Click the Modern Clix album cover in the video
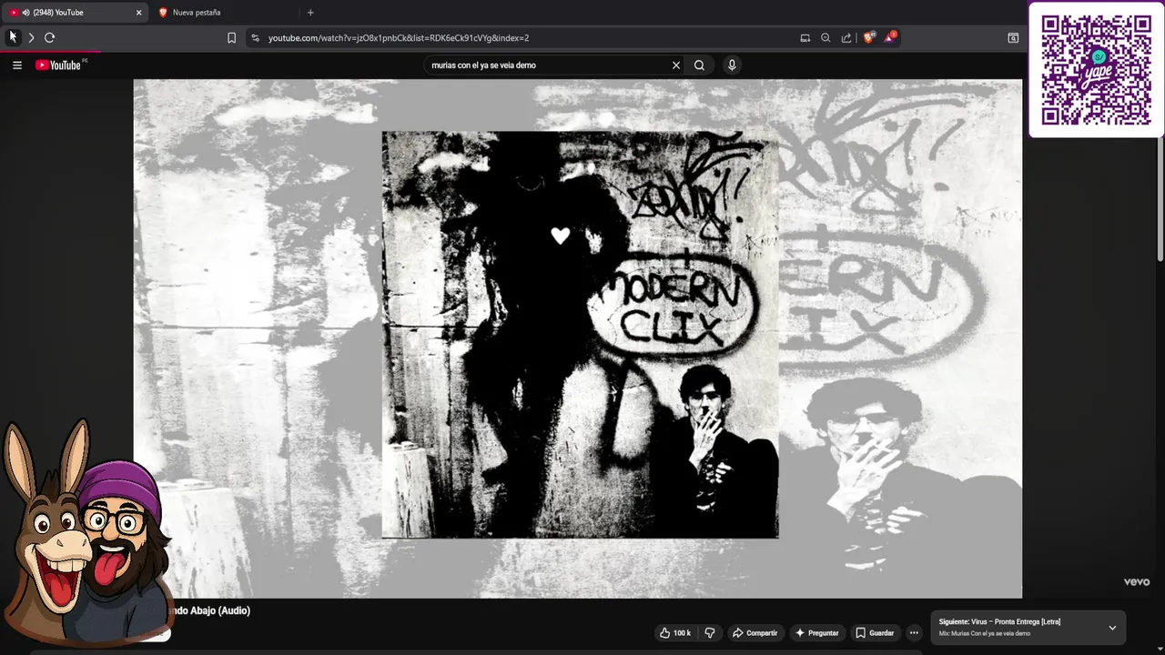Image resolution: width=1165 pixels, height=655 pixels. [x=580, y=335]
